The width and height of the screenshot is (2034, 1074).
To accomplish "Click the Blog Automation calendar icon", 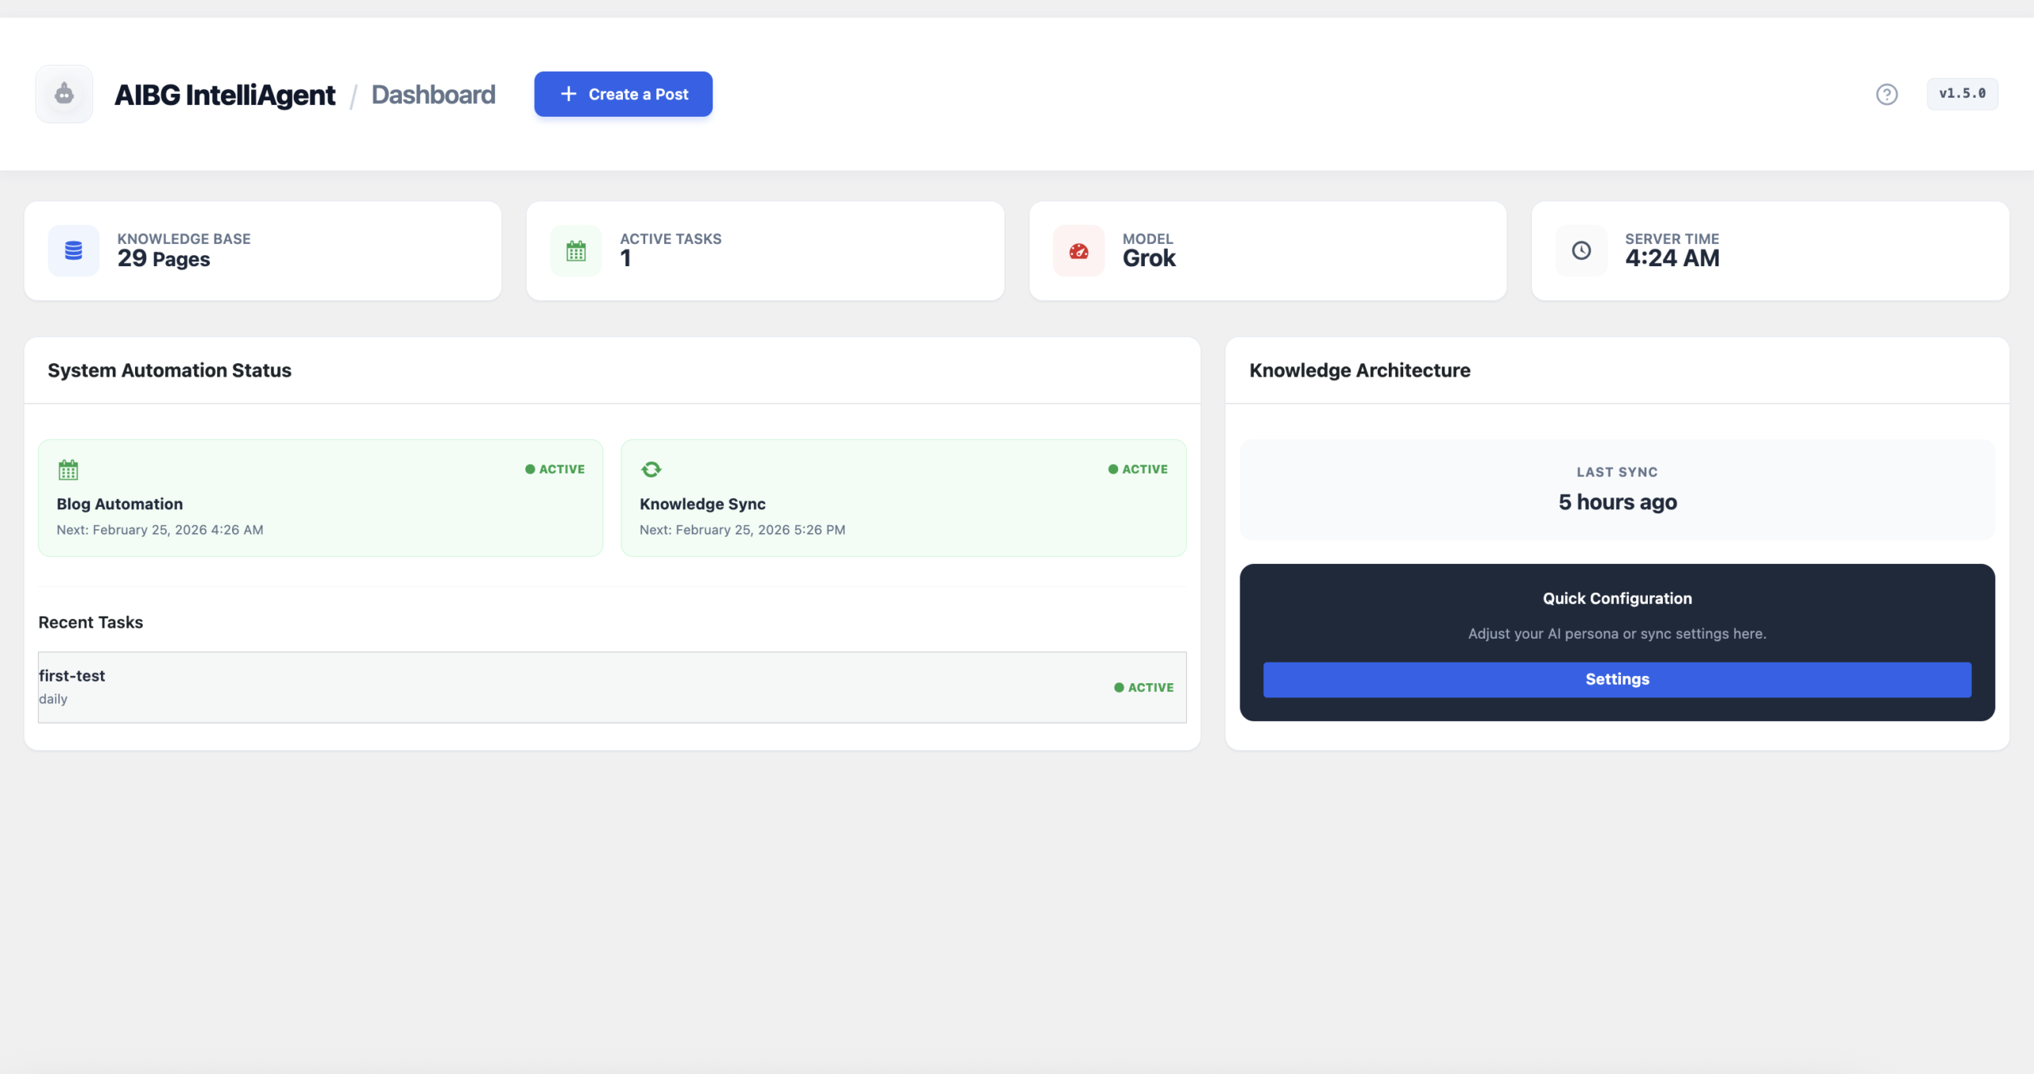I will point(68,469).
